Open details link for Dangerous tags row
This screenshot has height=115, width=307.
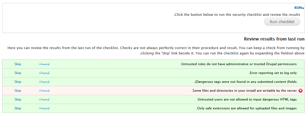(x=44, y=82)
